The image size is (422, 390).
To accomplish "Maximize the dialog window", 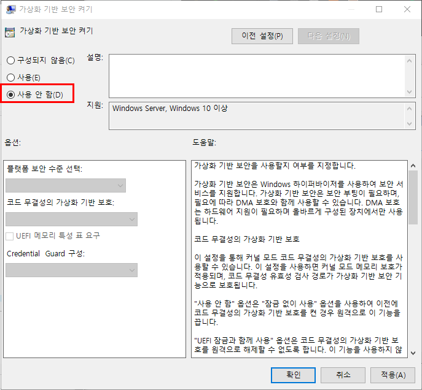I will pyautogui.click(x=379, y=9).
